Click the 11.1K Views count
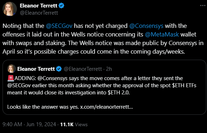This screenshot has height=133, width=207. (74, 124)
